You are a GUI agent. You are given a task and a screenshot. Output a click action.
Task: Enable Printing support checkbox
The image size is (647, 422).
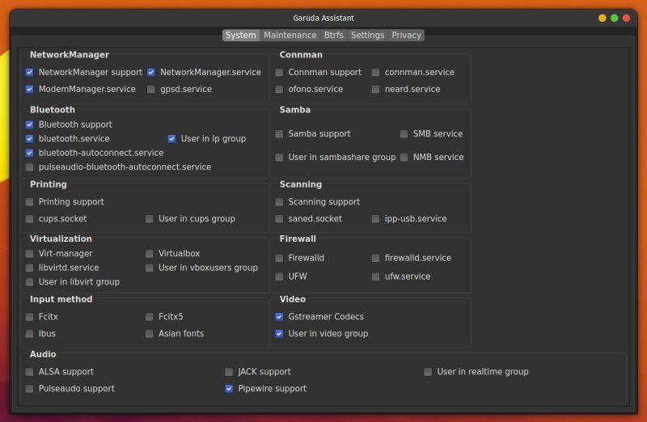click(x=30, y=201)
